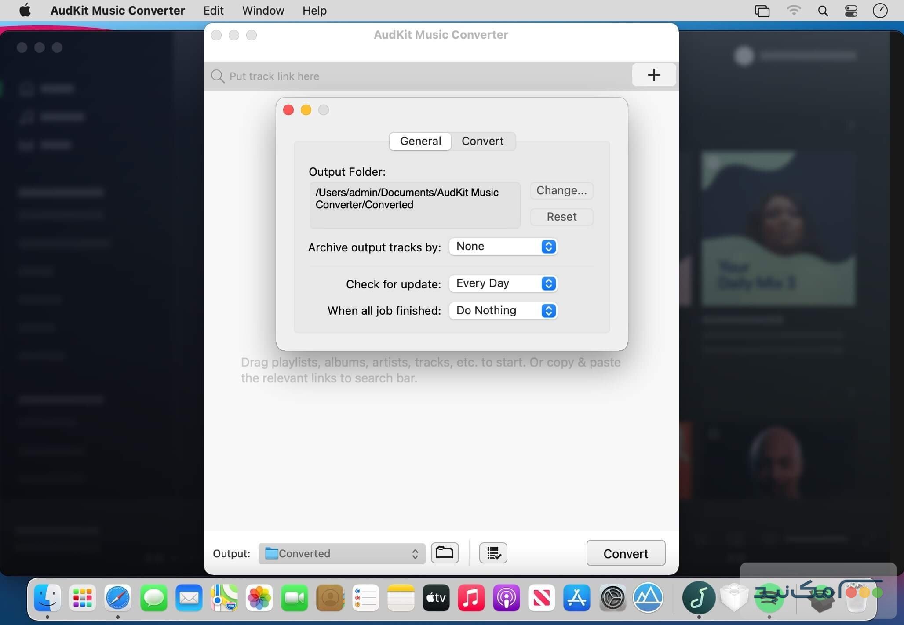Click the + icon to add a track
This screenshot has width=904, height=625.
pos(654,75)
